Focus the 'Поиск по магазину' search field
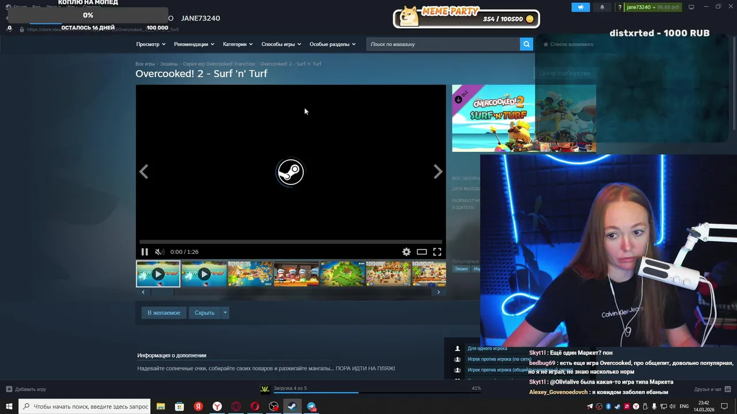Viewport: 737px width, 414px height. point(443,44)
